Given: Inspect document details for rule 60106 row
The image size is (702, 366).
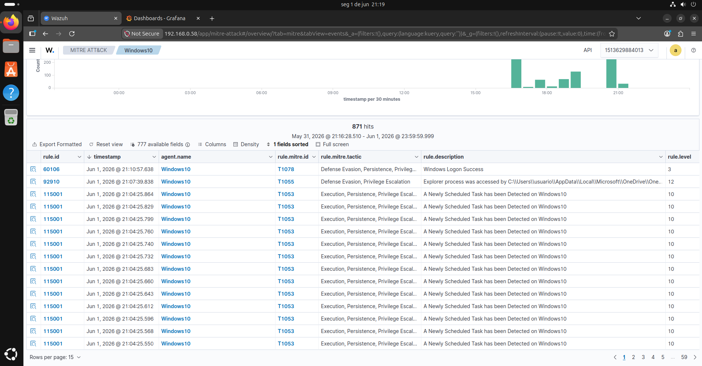Looking at the screenshot, I should pyautogui.click(x=33, y=169).
